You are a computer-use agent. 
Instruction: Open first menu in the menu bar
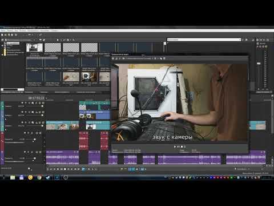3,30
